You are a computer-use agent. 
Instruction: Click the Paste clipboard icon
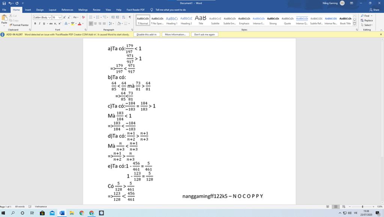(x=4, y=18)
